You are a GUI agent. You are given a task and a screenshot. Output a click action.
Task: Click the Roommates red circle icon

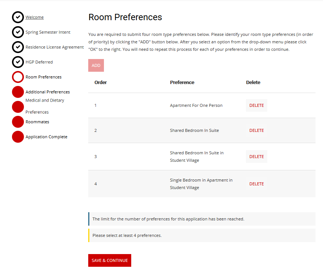coord(18,122)
